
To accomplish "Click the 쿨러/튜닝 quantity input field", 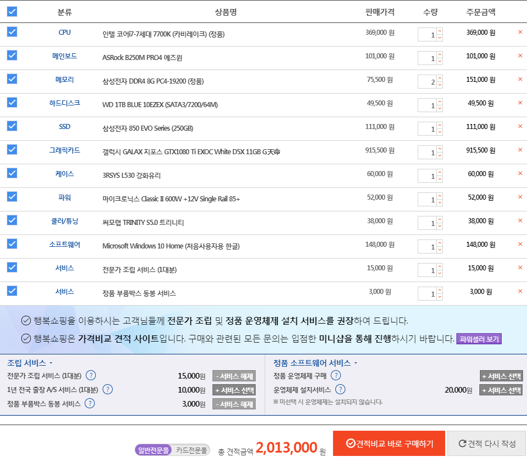I will click(427, 223).
